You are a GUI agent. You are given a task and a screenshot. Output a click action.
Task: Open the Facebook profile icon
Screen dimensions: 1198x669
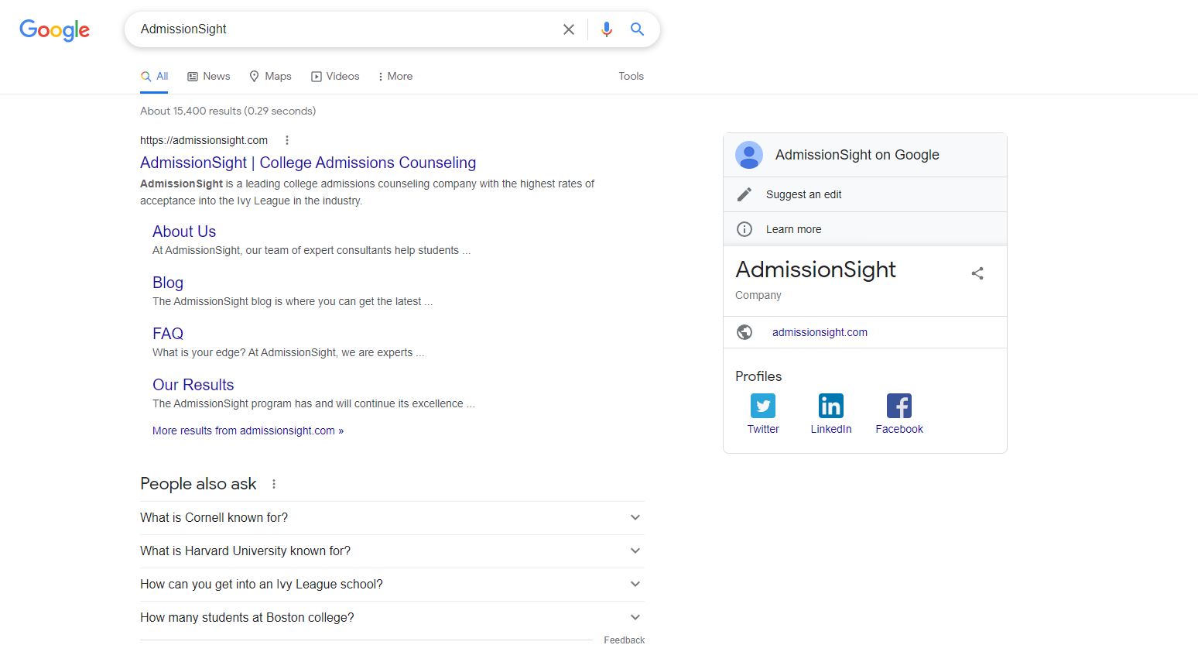tap(899, 406)
